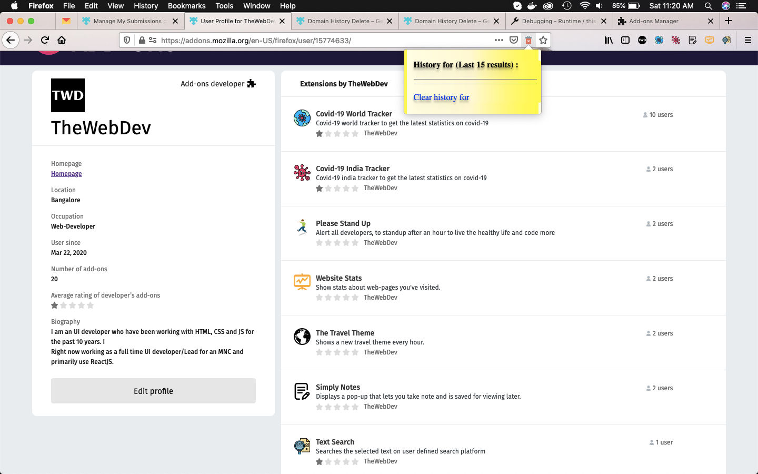The height and width of the screenshot is (474, 758).
Task: Open the Firefox home page
Action: [62, 40]
